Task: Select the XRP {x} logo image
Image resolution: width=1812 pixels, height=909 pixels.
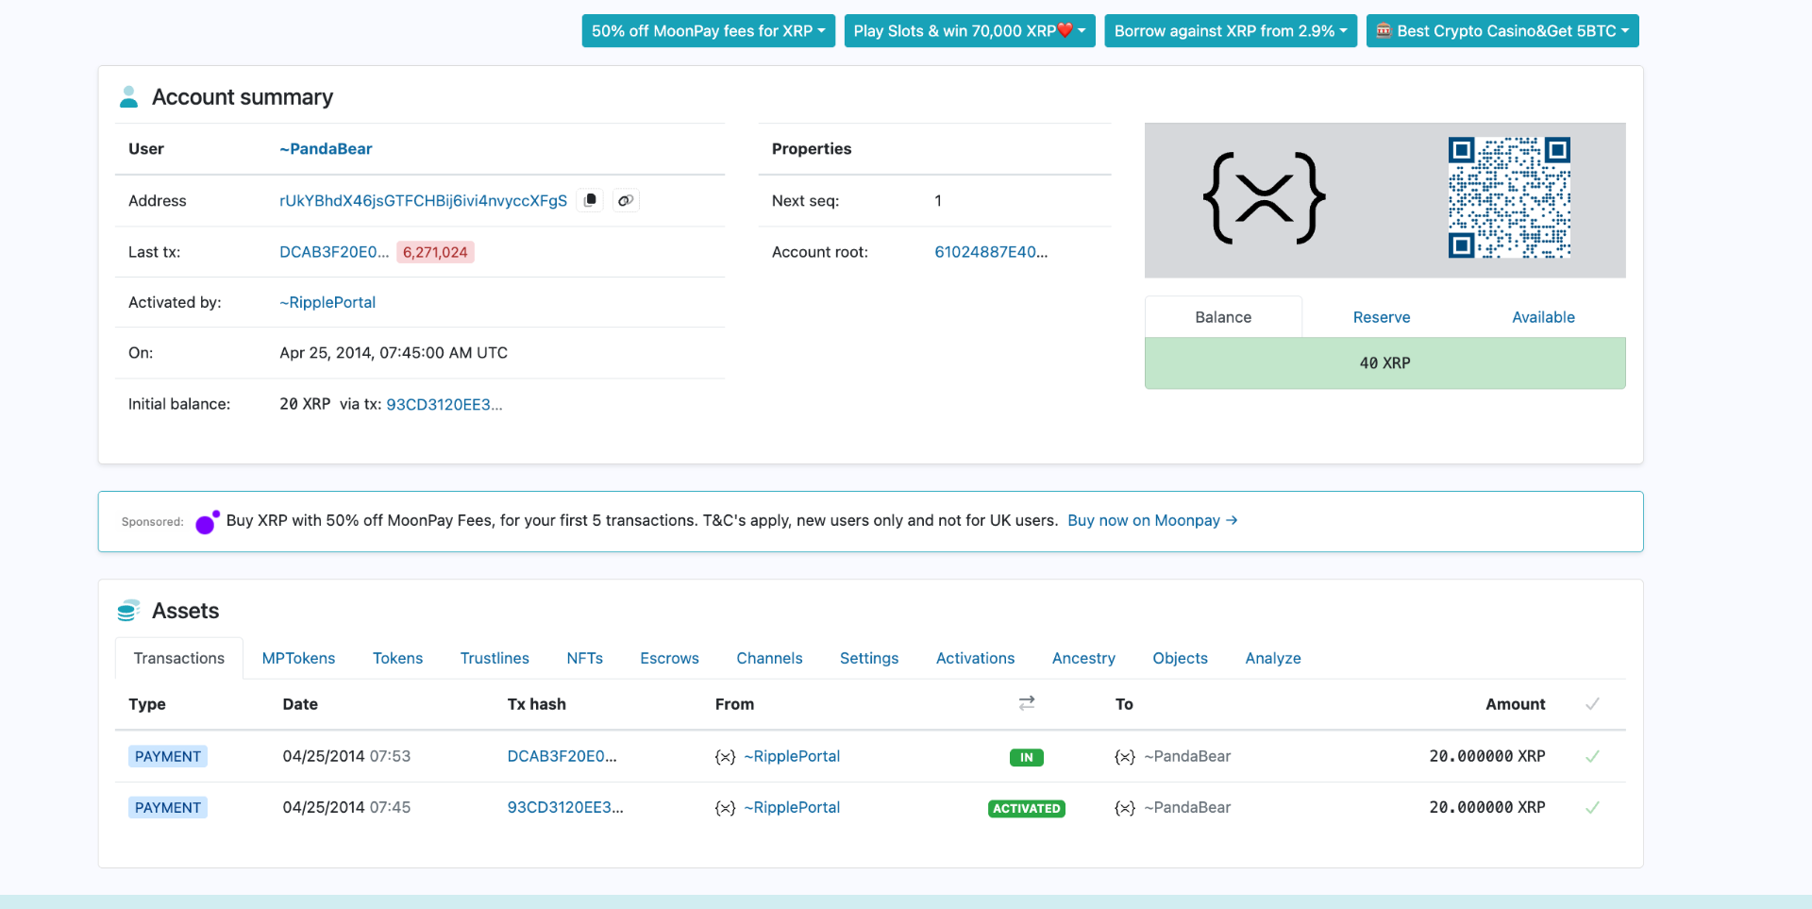Action: tap(1265, 198)
